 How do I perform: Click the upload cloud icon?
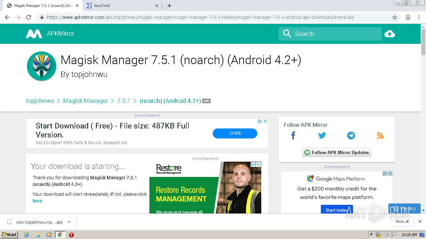(389, 34)
